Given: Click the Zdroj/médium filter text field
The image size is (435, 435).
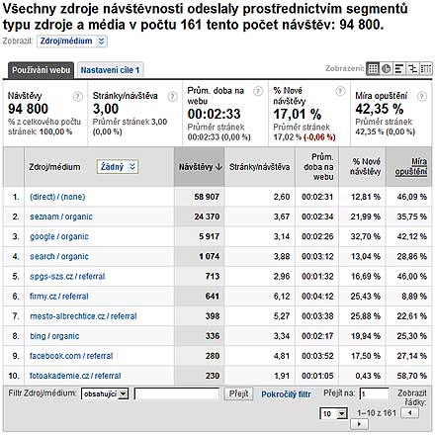Looking at the screenshot, I should [177, 393].
